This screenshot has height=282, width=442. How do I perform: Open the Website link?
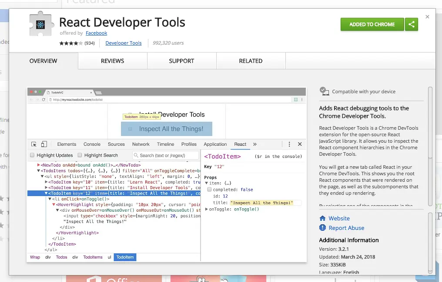339,218
